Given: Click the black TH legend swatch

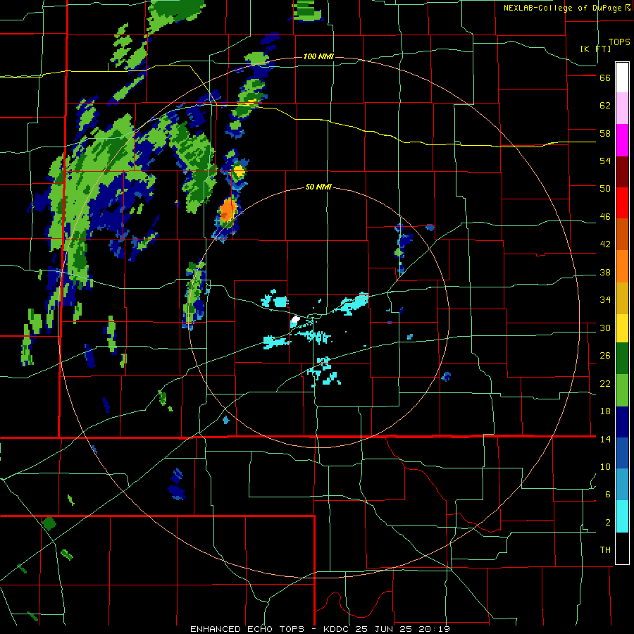Looking at the screenshot, I should (622, 548).
